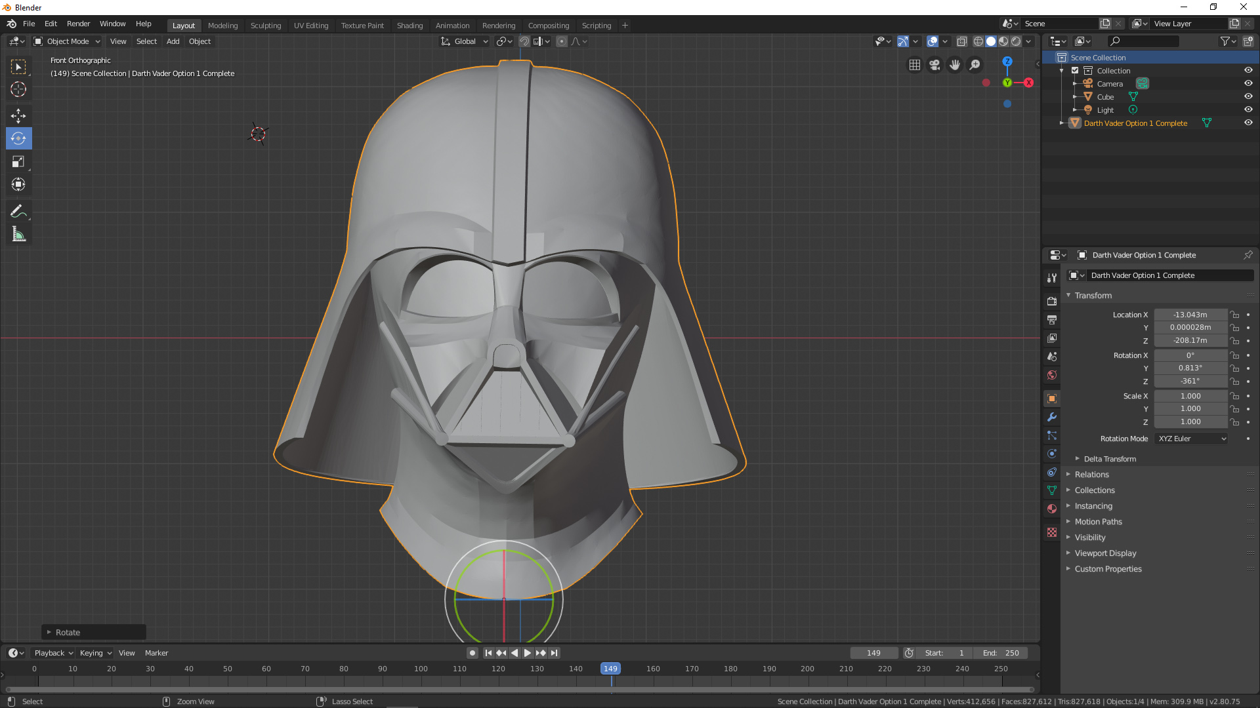Select the Annotate tool
The width and height of the screenshot is (1260, 708).
coord(18,211)
